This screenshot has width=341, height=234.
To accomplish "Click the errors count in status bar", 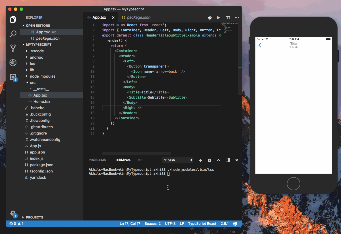I will click(x=13, y=224).
